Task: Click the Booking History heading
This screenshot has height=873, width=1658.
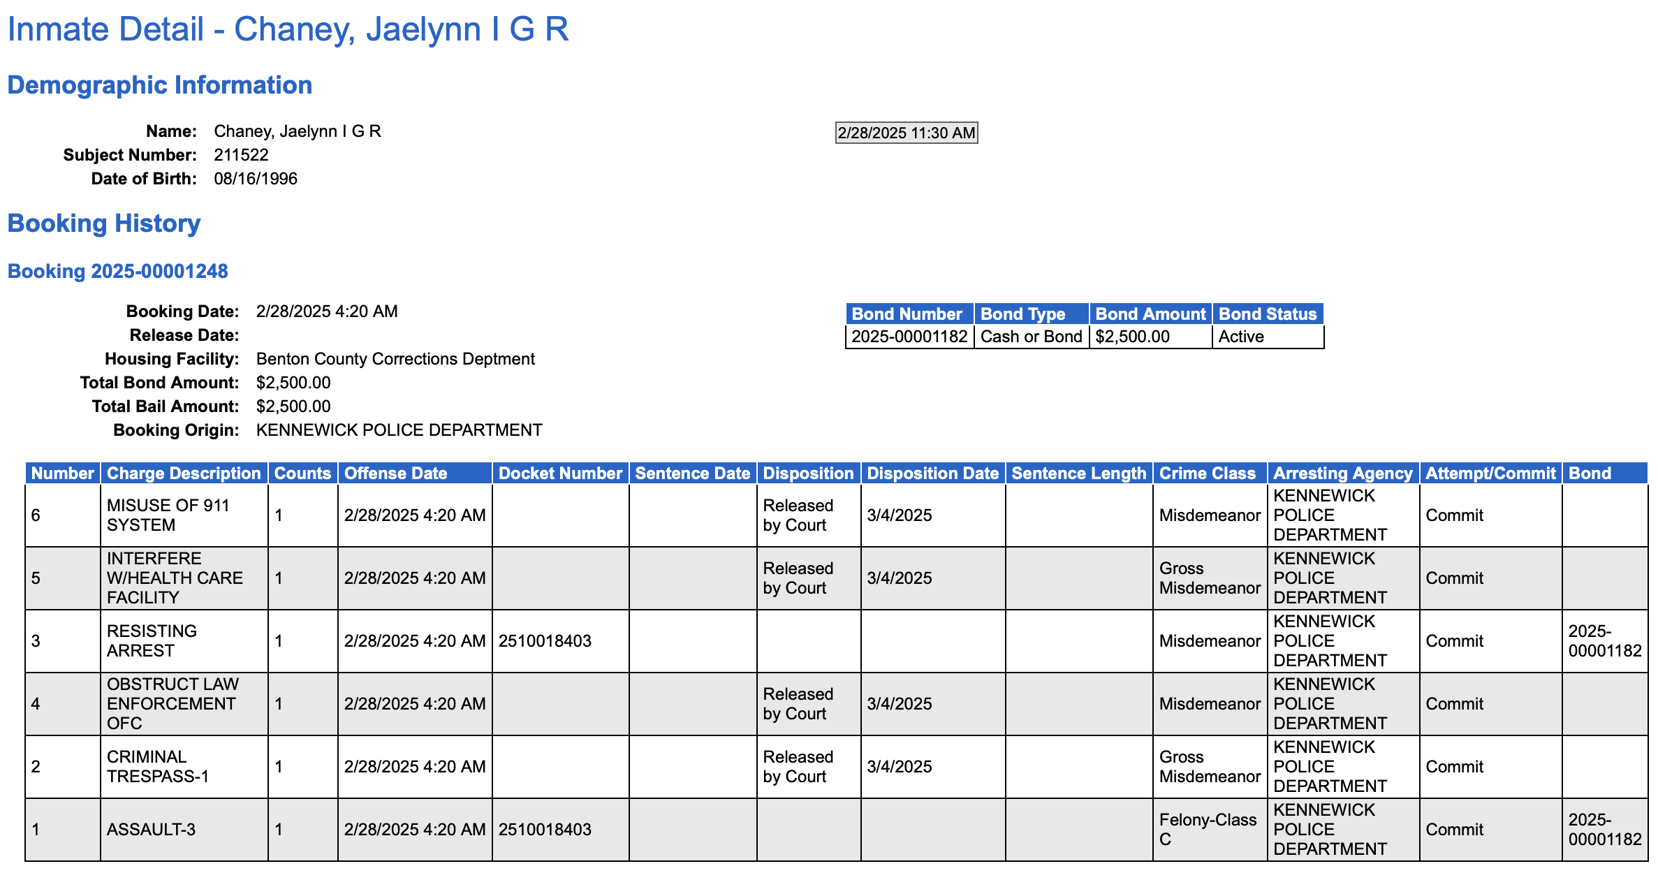Action: click(x=104, y=223)
